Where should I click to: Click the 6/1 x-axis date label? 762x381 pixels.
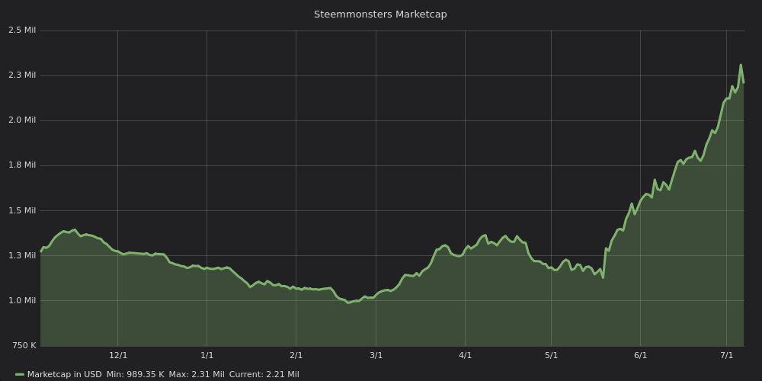coord(641,355)
